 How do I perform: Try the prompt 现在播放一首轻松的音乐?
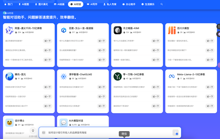click(x=210, y=41)
